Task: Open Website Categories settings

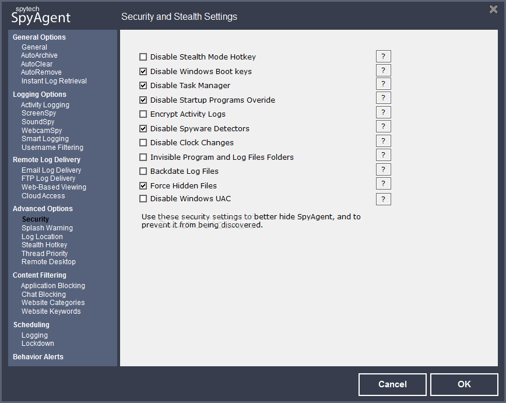Action: coord(53,303)
